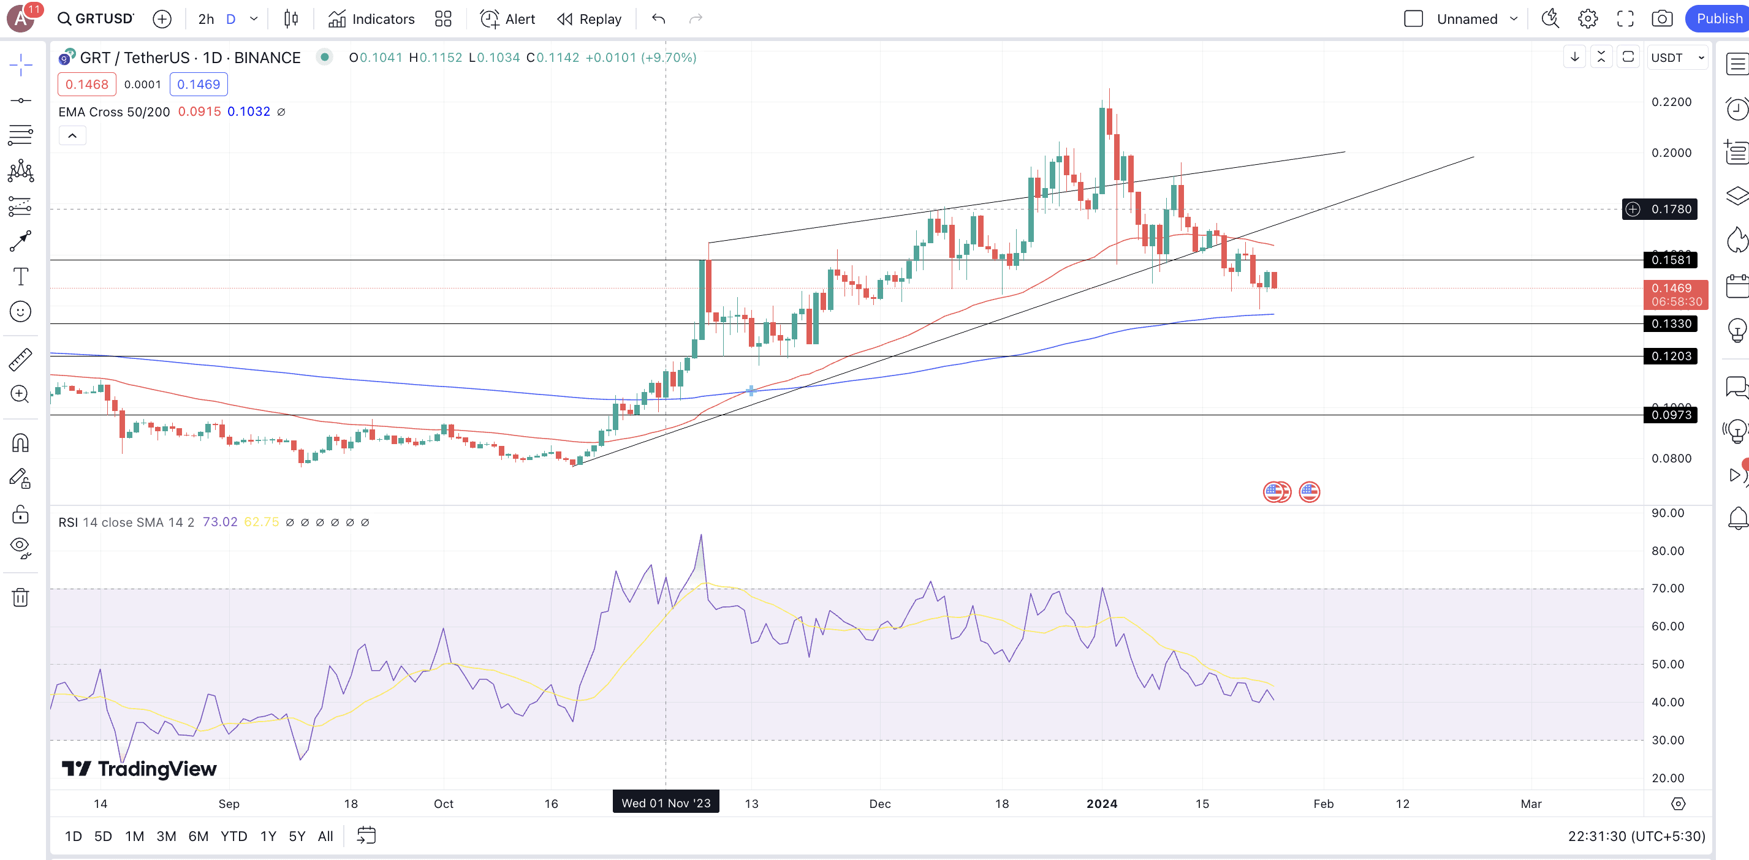This screenshot has height=860, width=1749.
Task: Enable the Magnet snapping mode
Action: pos(20,443)
